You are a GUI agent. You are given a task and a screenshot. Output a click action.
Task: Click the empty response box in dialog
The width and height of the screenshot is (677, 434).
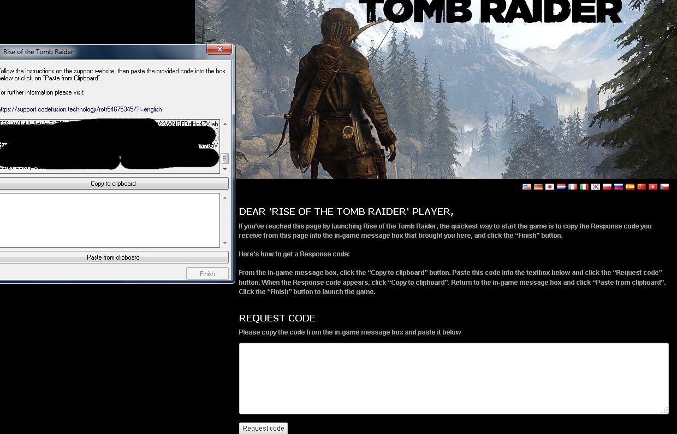pos(109,220)
